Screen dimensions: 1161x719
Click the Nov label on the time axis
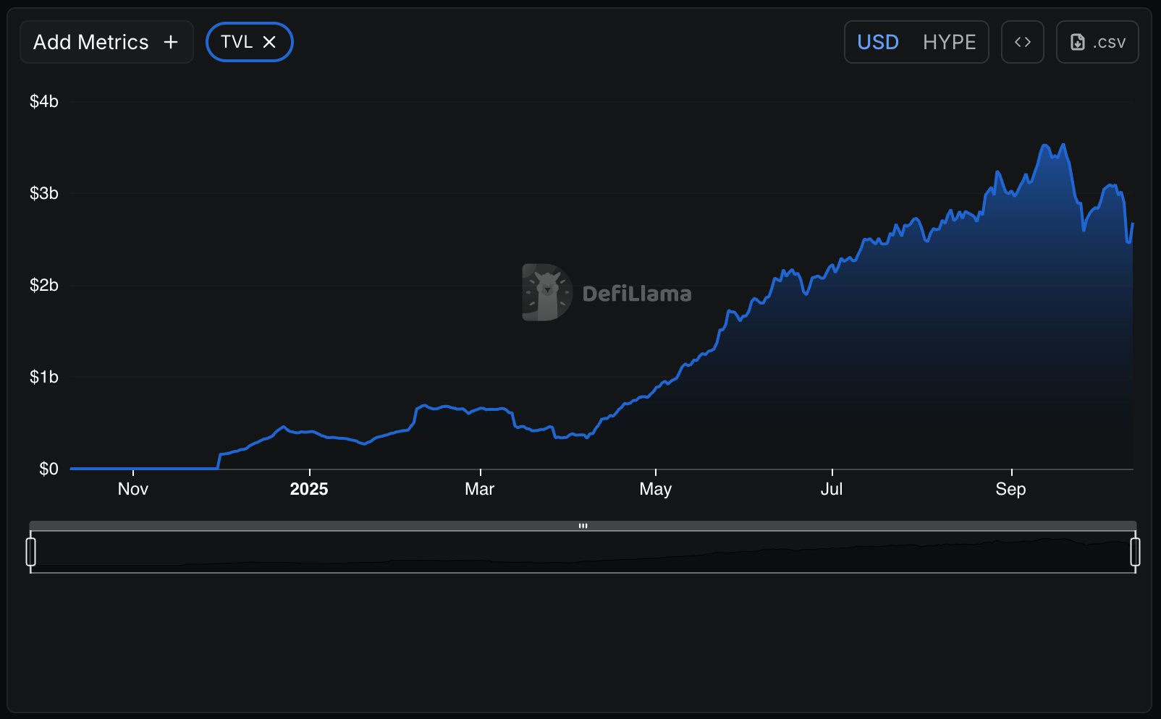(133, 490)
